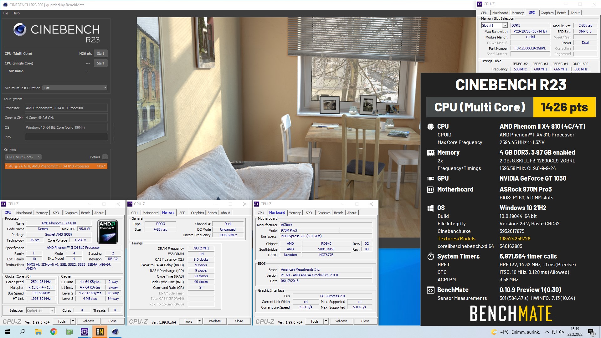Click the graphics card taskbar icon
The image size is (601, 338).
pos(69,332)
